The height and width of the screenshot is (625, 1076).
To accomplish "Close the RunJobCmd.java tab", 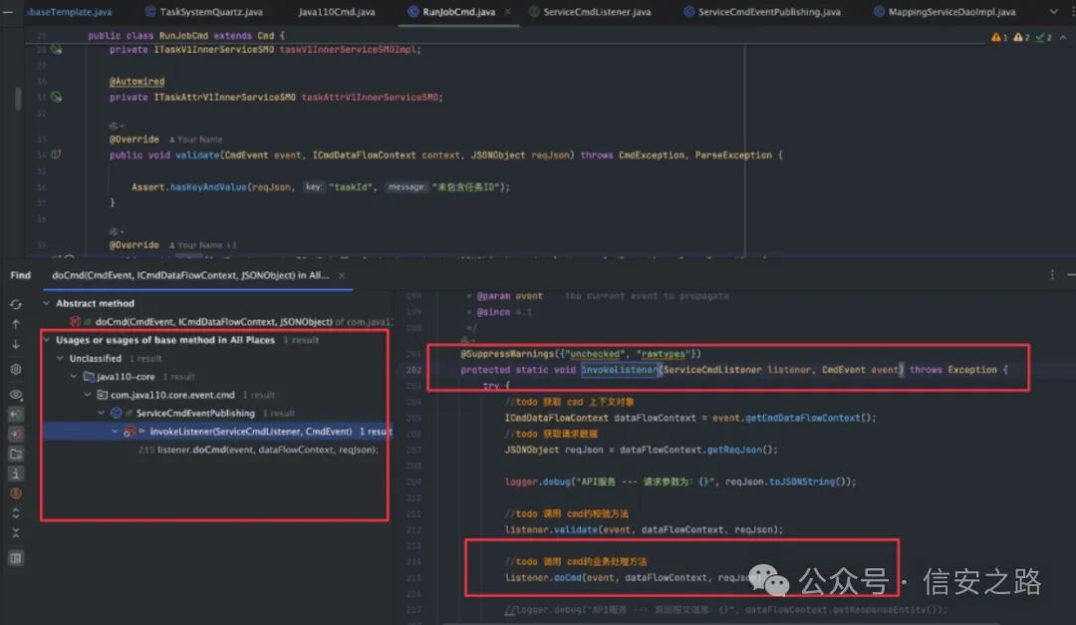I will 508,12.
